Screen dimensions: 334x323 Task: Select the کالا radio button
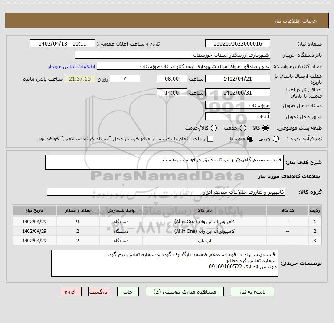point(265,128)
